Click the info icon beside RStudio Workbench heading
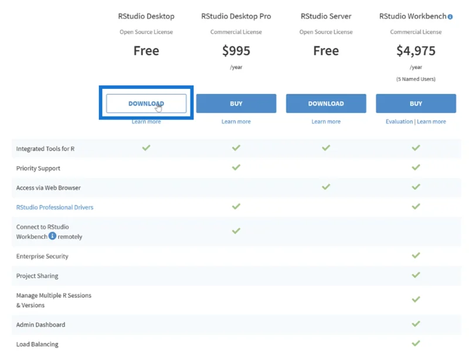The height and width of the screenshot is (353, 469). coord(450,17)
